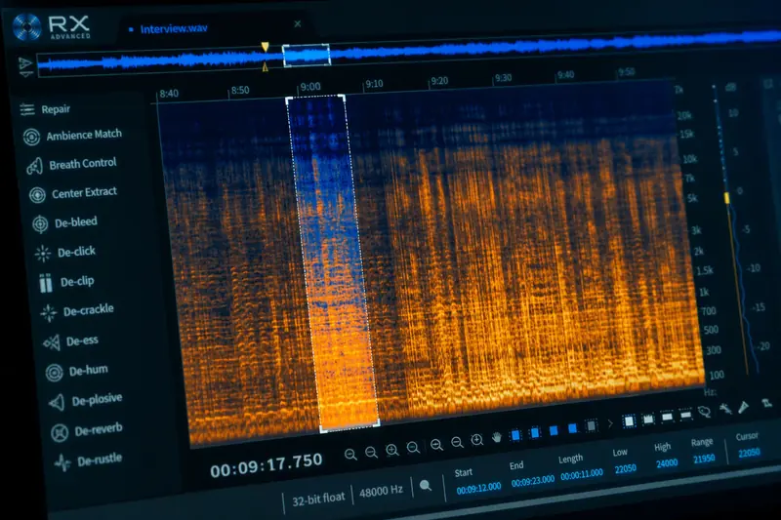Open the Breath Control module
This screenshot has width=781, height=520.
point(71,165)
